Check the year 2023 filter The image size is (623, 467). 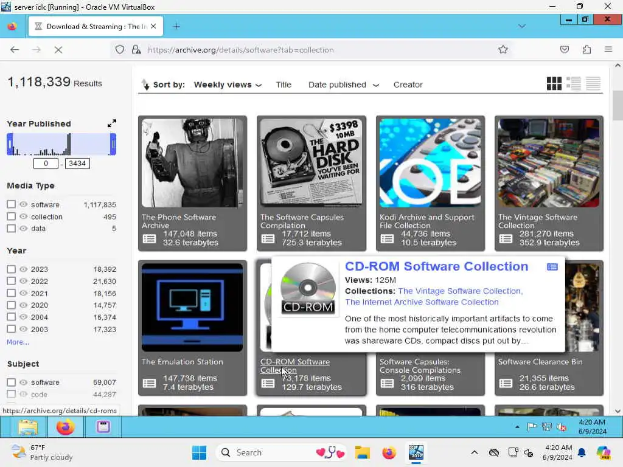[11, 269]
